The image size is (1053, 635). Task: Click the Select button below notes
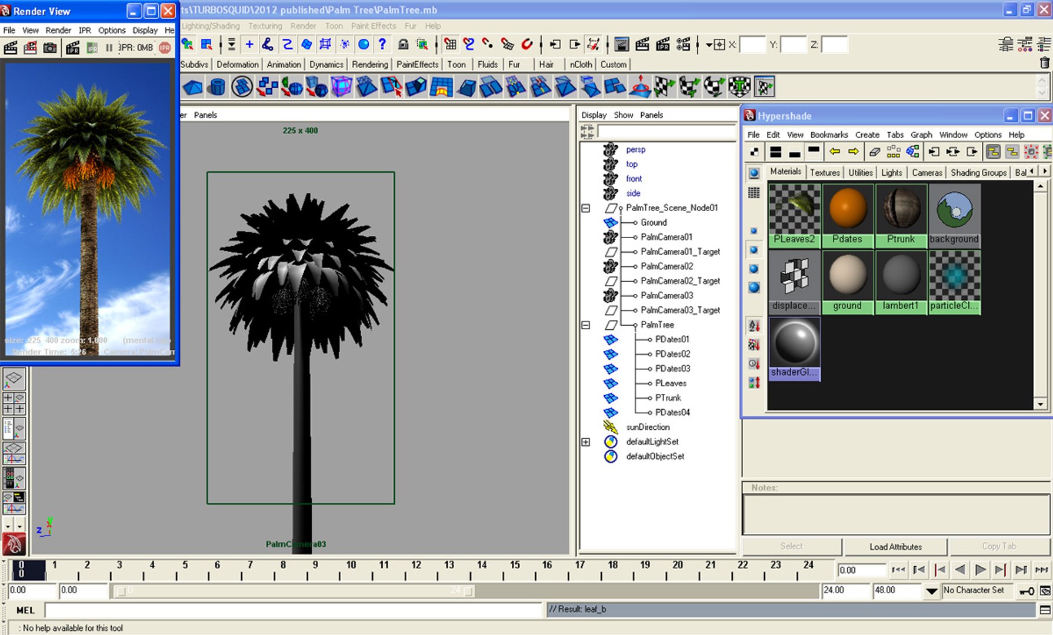pyautogui.click(x=792, y=546)
